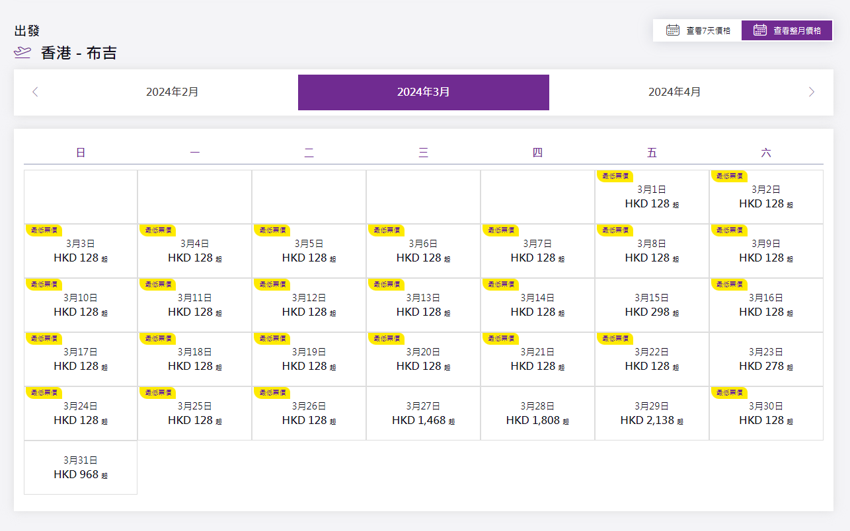Click 最低票價 badge on 3月30日
The image size is (850, 531).
point(729,392)
